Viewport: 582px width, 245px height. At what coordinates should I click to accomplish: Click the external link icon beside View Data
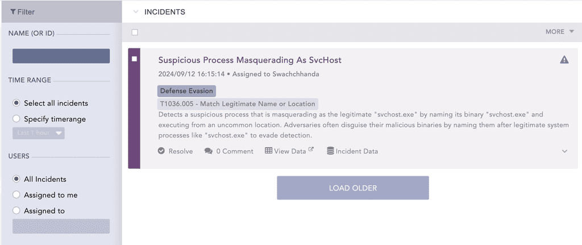click(x=311, y=150)
